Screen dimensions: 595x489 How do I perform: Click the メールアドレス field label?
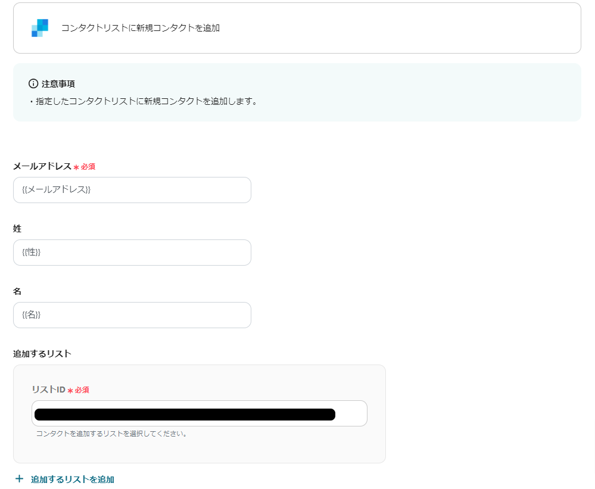click(42, 167)
